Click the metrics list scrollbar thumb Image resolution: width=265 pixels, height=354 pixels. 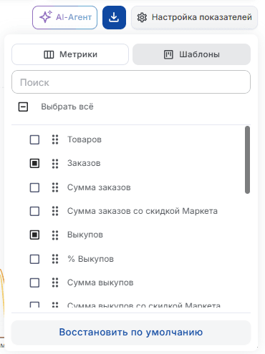point(247,160)
